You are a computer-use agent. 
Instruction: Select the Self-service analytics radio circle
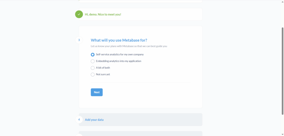click(93, 54)
